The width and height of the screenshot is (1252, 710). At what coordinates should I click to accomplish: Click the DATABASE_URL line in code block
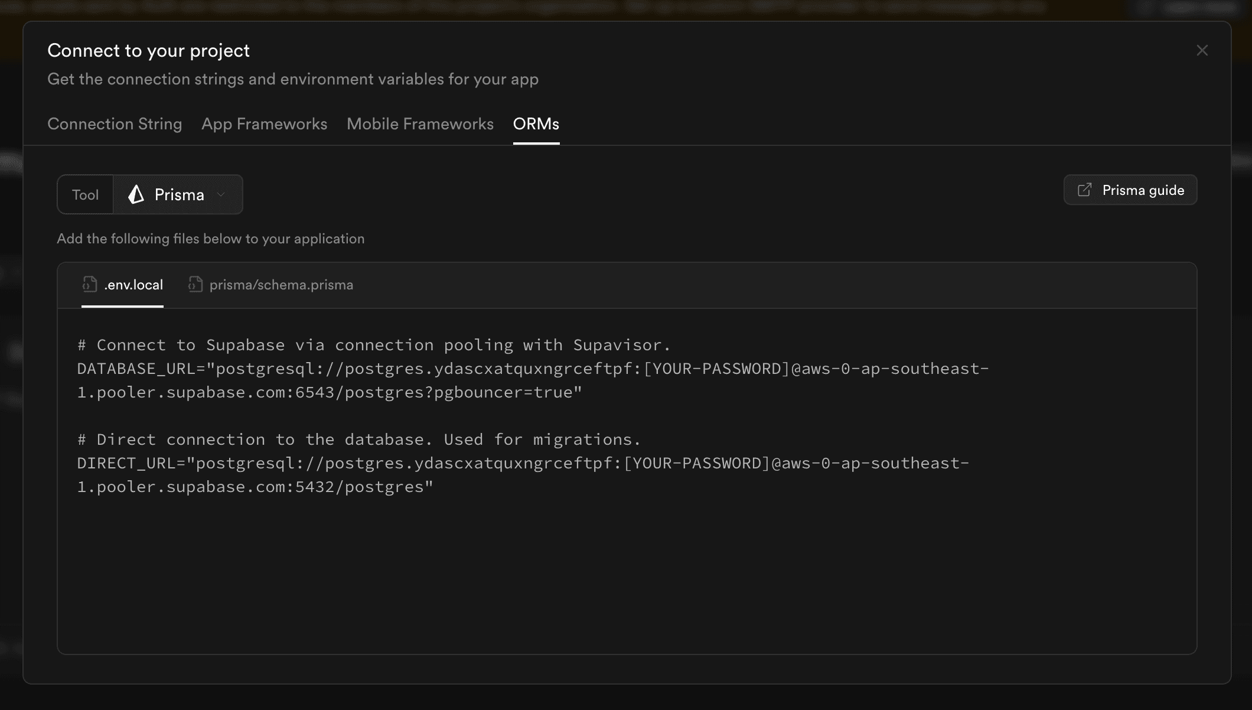pos(533,369)
